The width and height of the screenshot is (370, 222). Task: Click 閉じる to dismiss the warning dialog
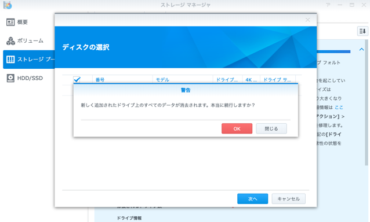271,129
